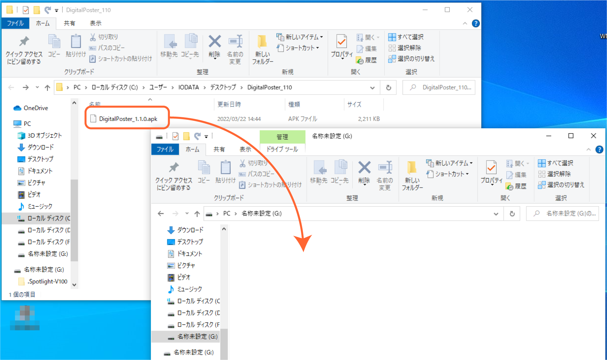Deselect all (選択解除) in DigitalPoster_110 ribbon
Viewport: 607px width, 360px height.
point(405,48)
